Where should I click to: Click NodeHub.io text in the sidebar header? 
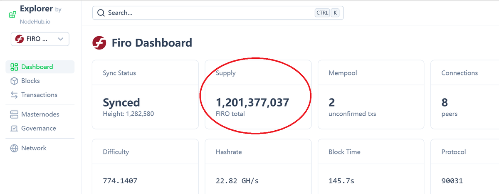(x=35, y=21)
